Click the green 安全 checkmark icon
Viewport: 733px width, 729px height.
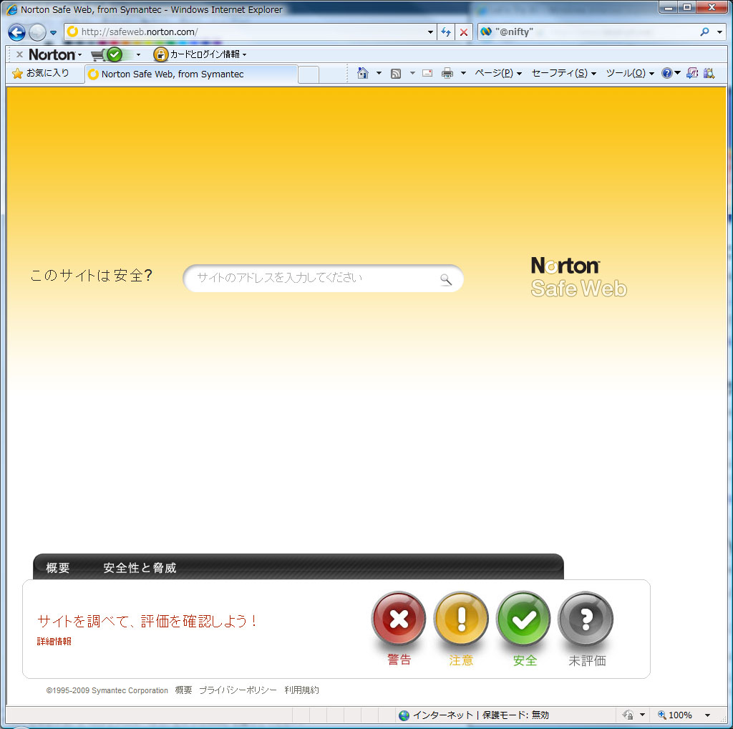[523, 619]
